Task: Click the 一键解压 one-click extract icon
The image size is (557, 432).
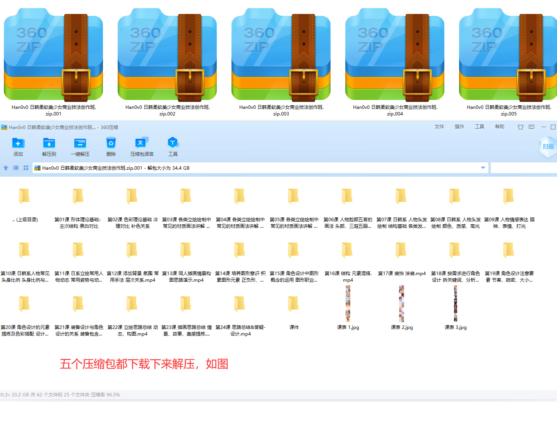Action: click(x=80, y=143)
